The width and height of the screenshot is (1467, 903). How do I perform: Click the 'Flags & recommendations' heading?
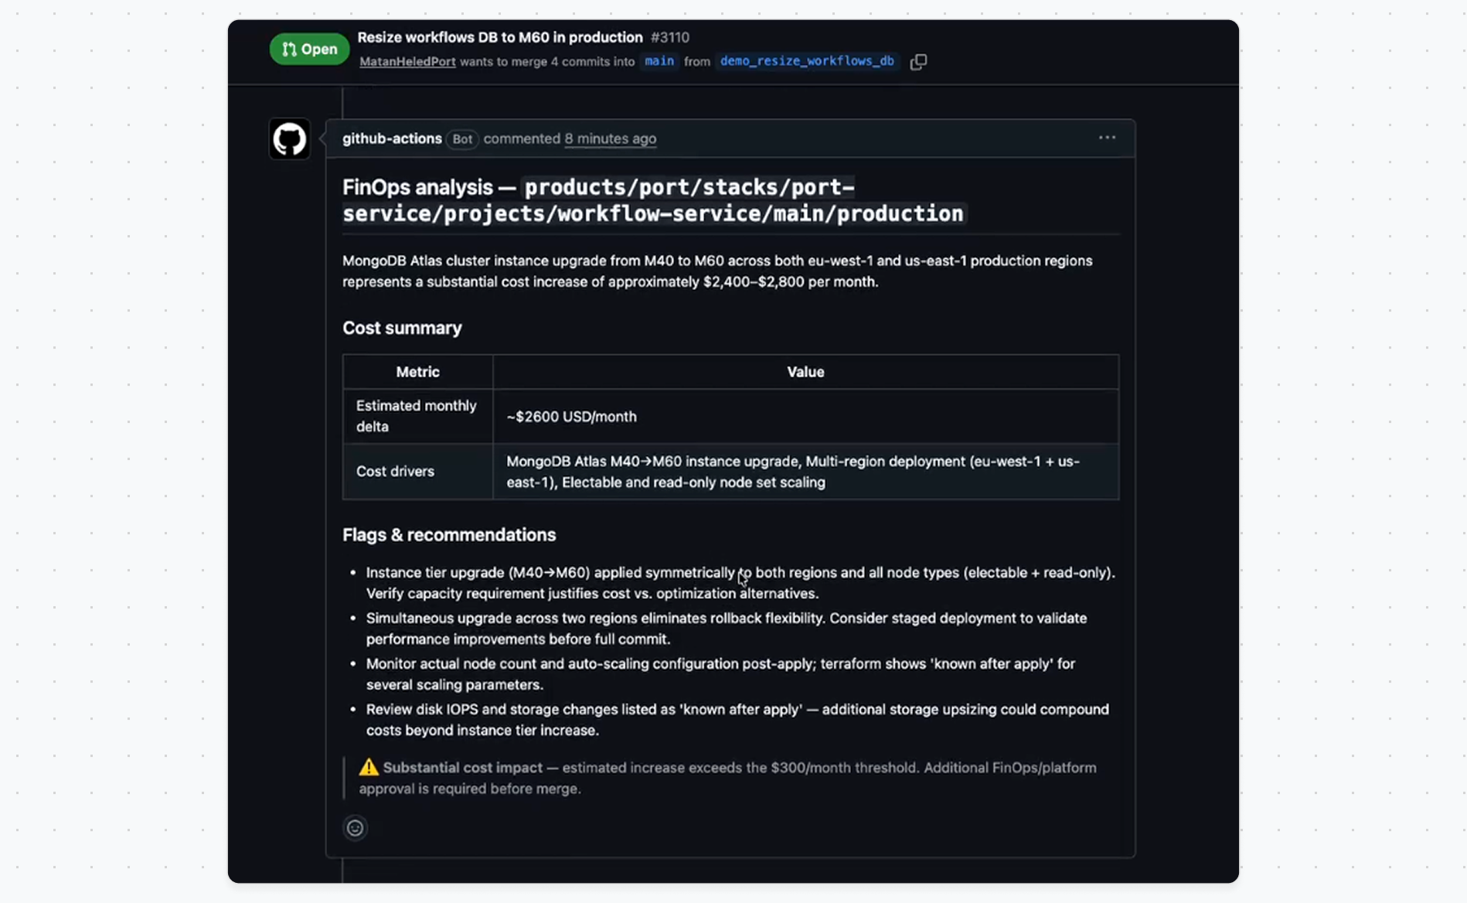[x=449, y=535]
